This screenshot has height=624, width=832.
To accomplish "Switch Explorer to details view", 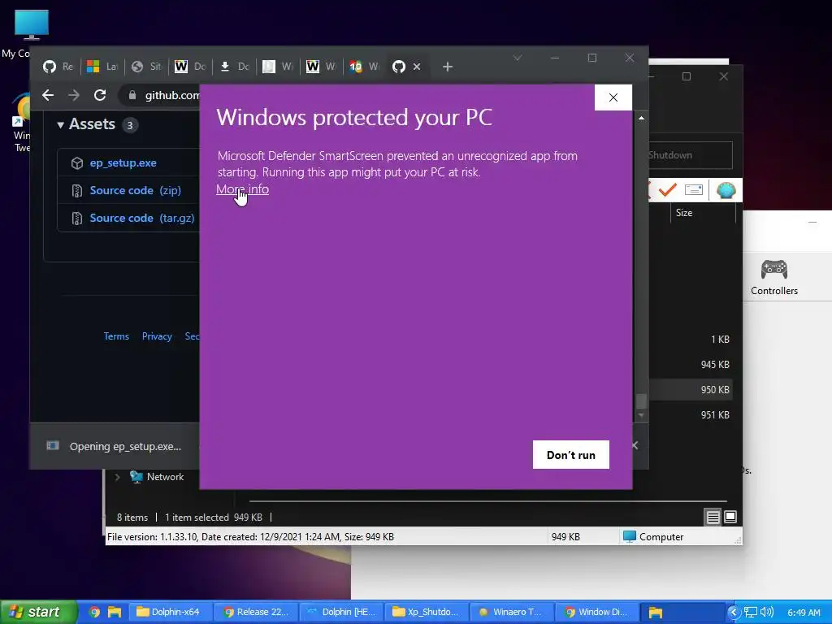I will coord(713,517).
